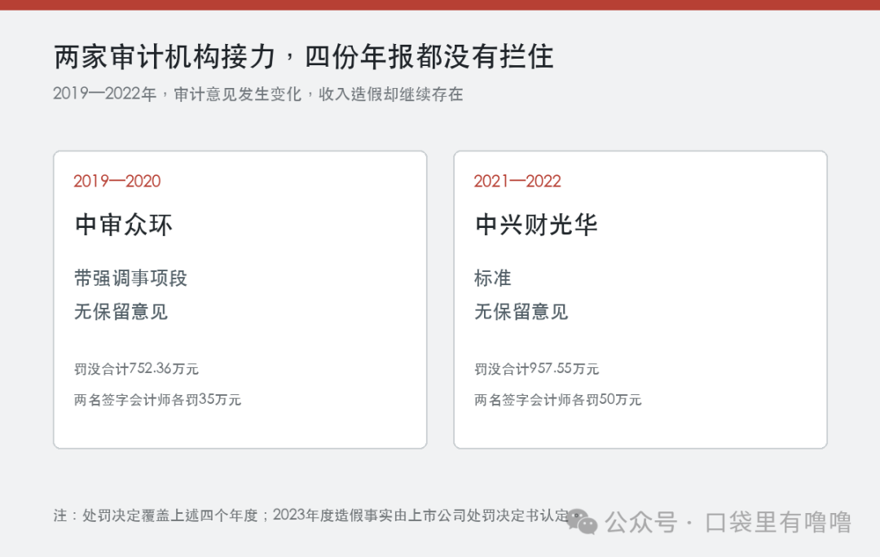Click 无保留意见 in the 中兴财光华 card
The width and height of the screenshot is (880, 557).
point(521,311)
